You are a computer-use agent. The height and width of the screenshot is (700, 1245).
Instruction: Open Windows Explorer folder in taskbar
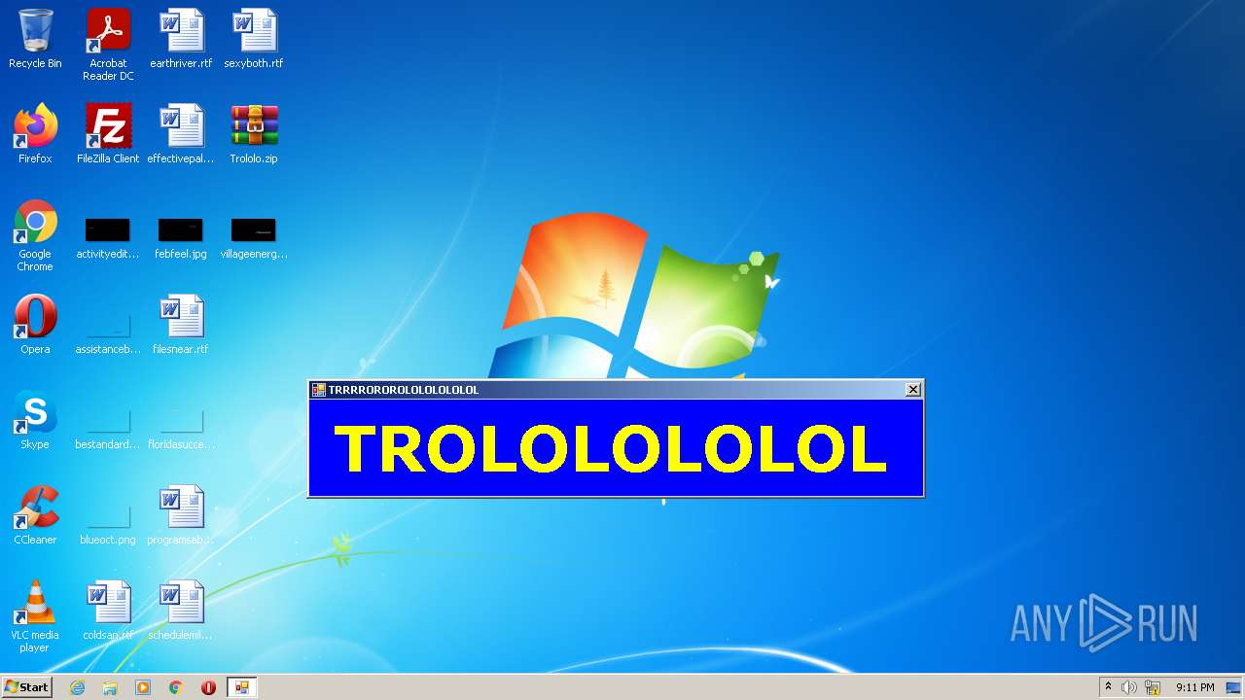tap(110, 687)
